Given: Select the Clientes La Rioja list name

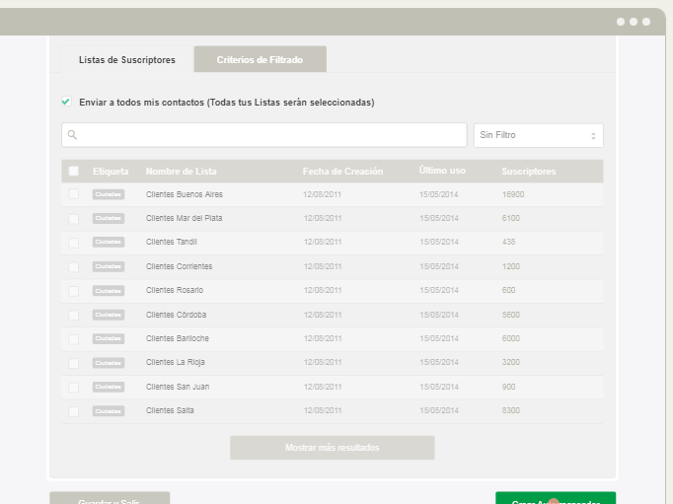Looking at the screenshot, I should point(175,362).
